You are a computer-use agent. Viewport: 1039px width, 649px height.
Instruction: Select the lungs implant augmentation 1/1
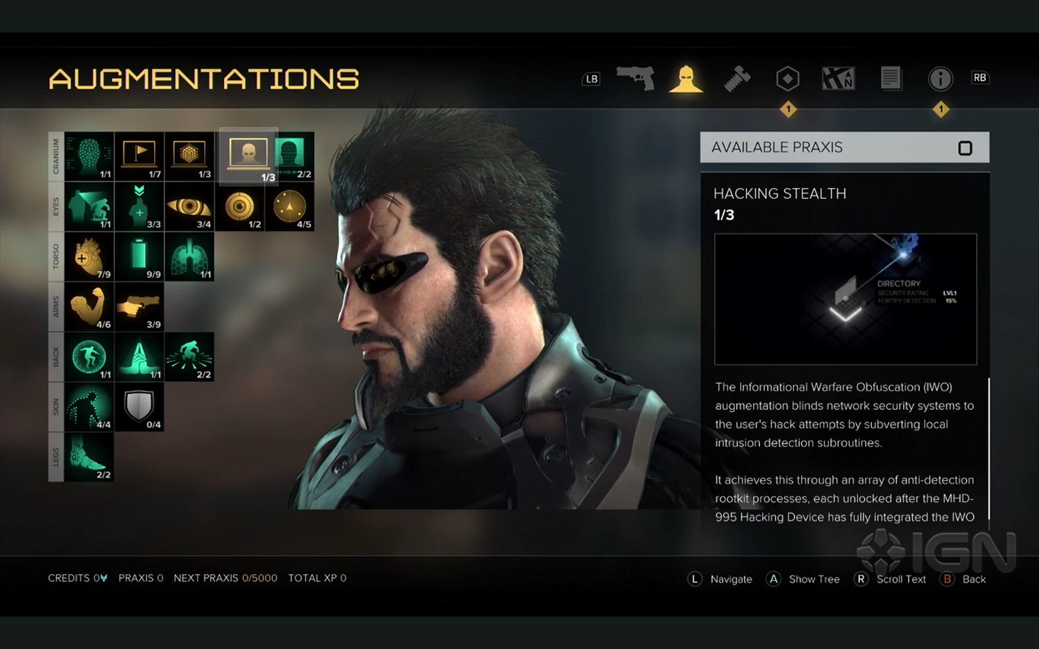coord(189,257)
